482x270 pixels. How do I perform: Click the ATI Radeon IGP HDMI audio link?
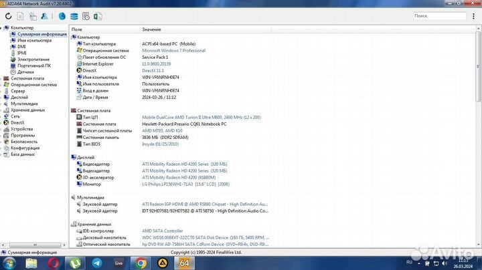point(205,204)
